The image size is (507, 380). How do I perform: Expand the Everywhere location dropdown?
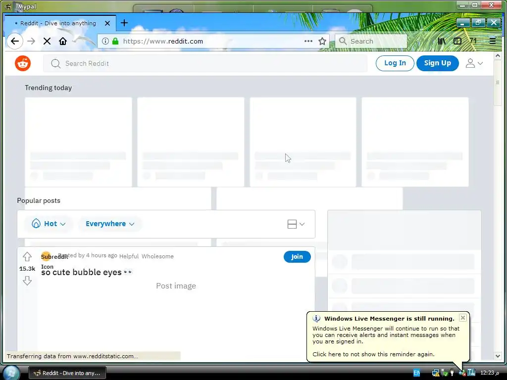click(110, 224)
